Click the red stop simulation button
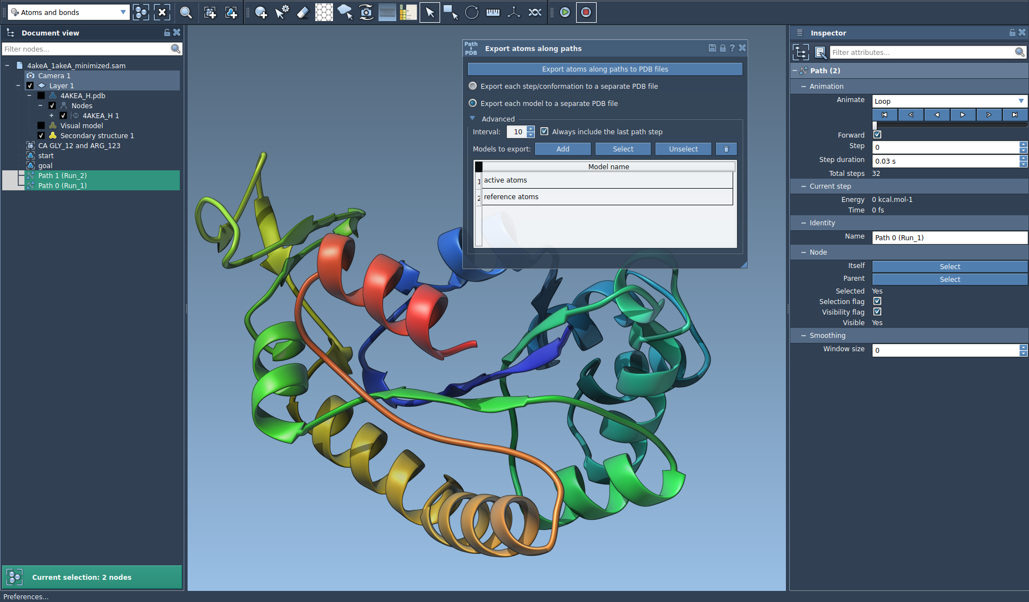The image size is (1029, 602). 586,12
